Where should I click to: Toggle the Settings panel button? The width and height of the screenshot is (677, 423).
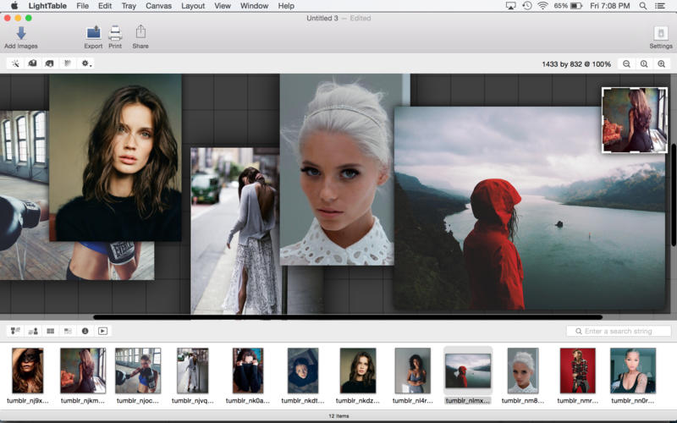(x=661, y=34)
